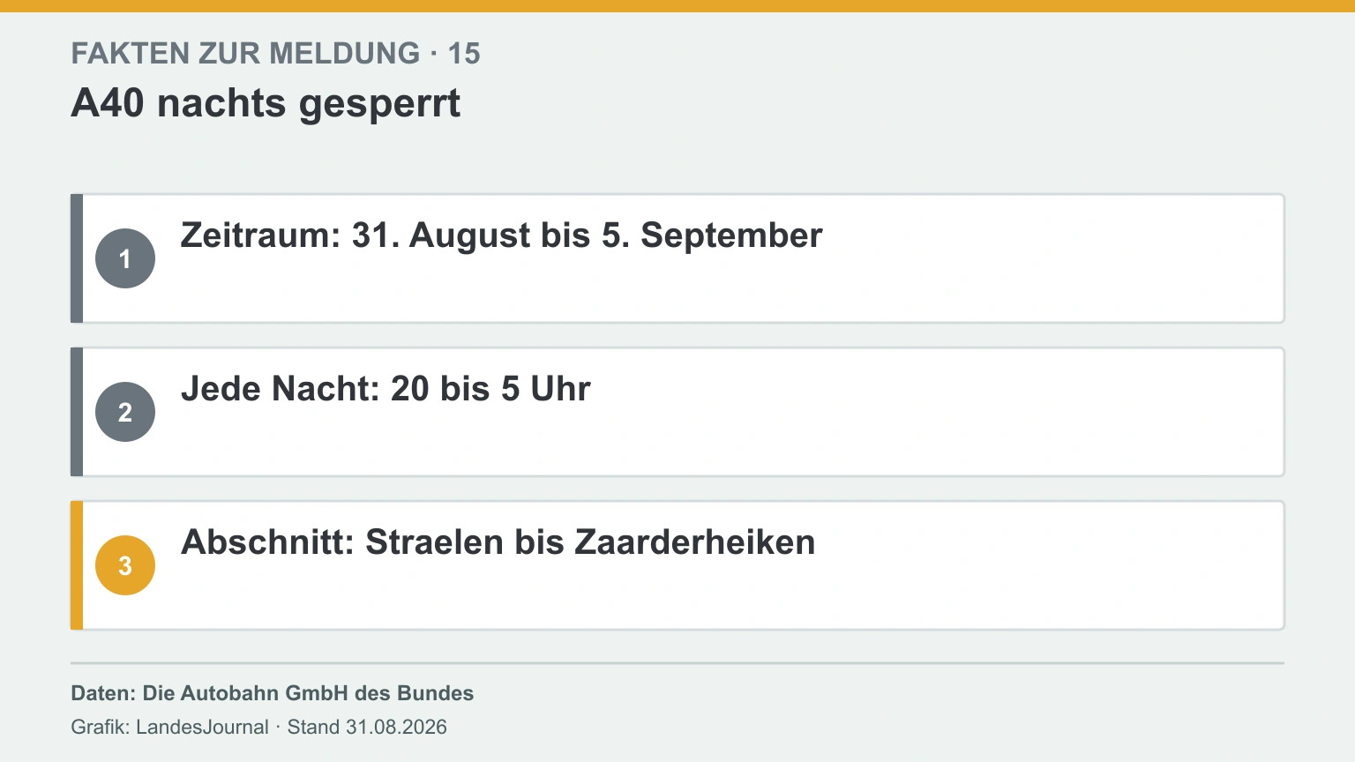Click the gray number 1 circle badge
This screenshot has width=1355, height=762.
click(x=125, y=258)
